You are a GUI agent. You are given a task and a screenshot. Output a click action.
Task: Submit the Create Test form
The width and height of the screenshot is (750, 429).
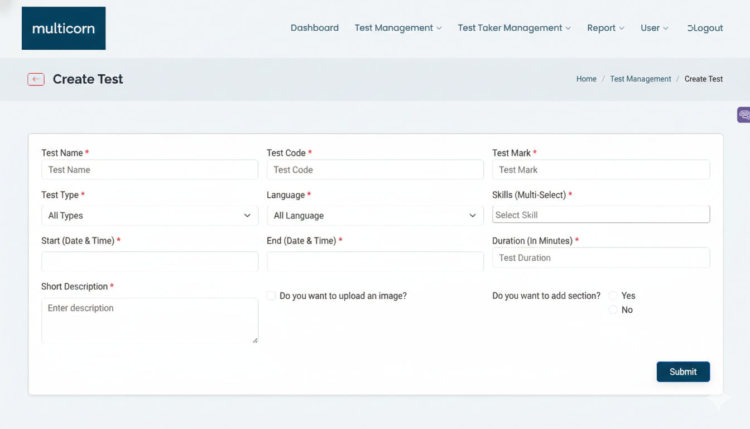click(683, 372)
